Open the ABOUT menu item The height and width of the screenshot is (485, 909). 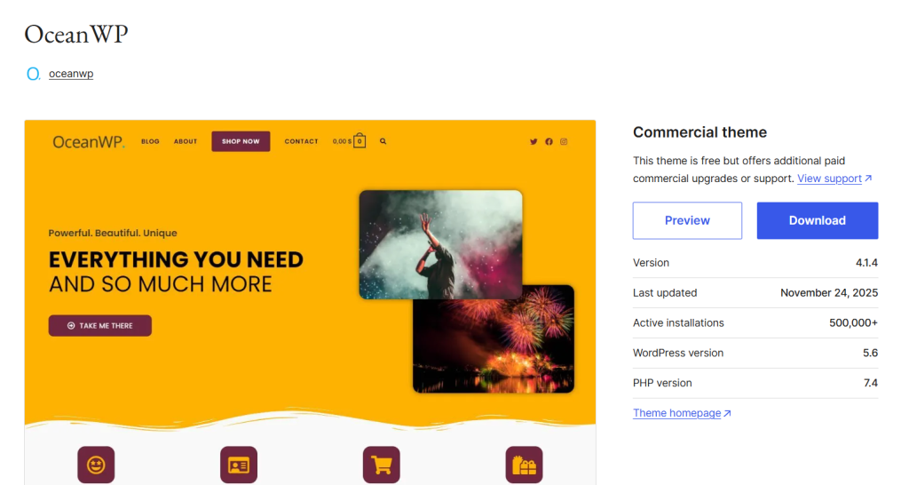click(x=186, y=141)
